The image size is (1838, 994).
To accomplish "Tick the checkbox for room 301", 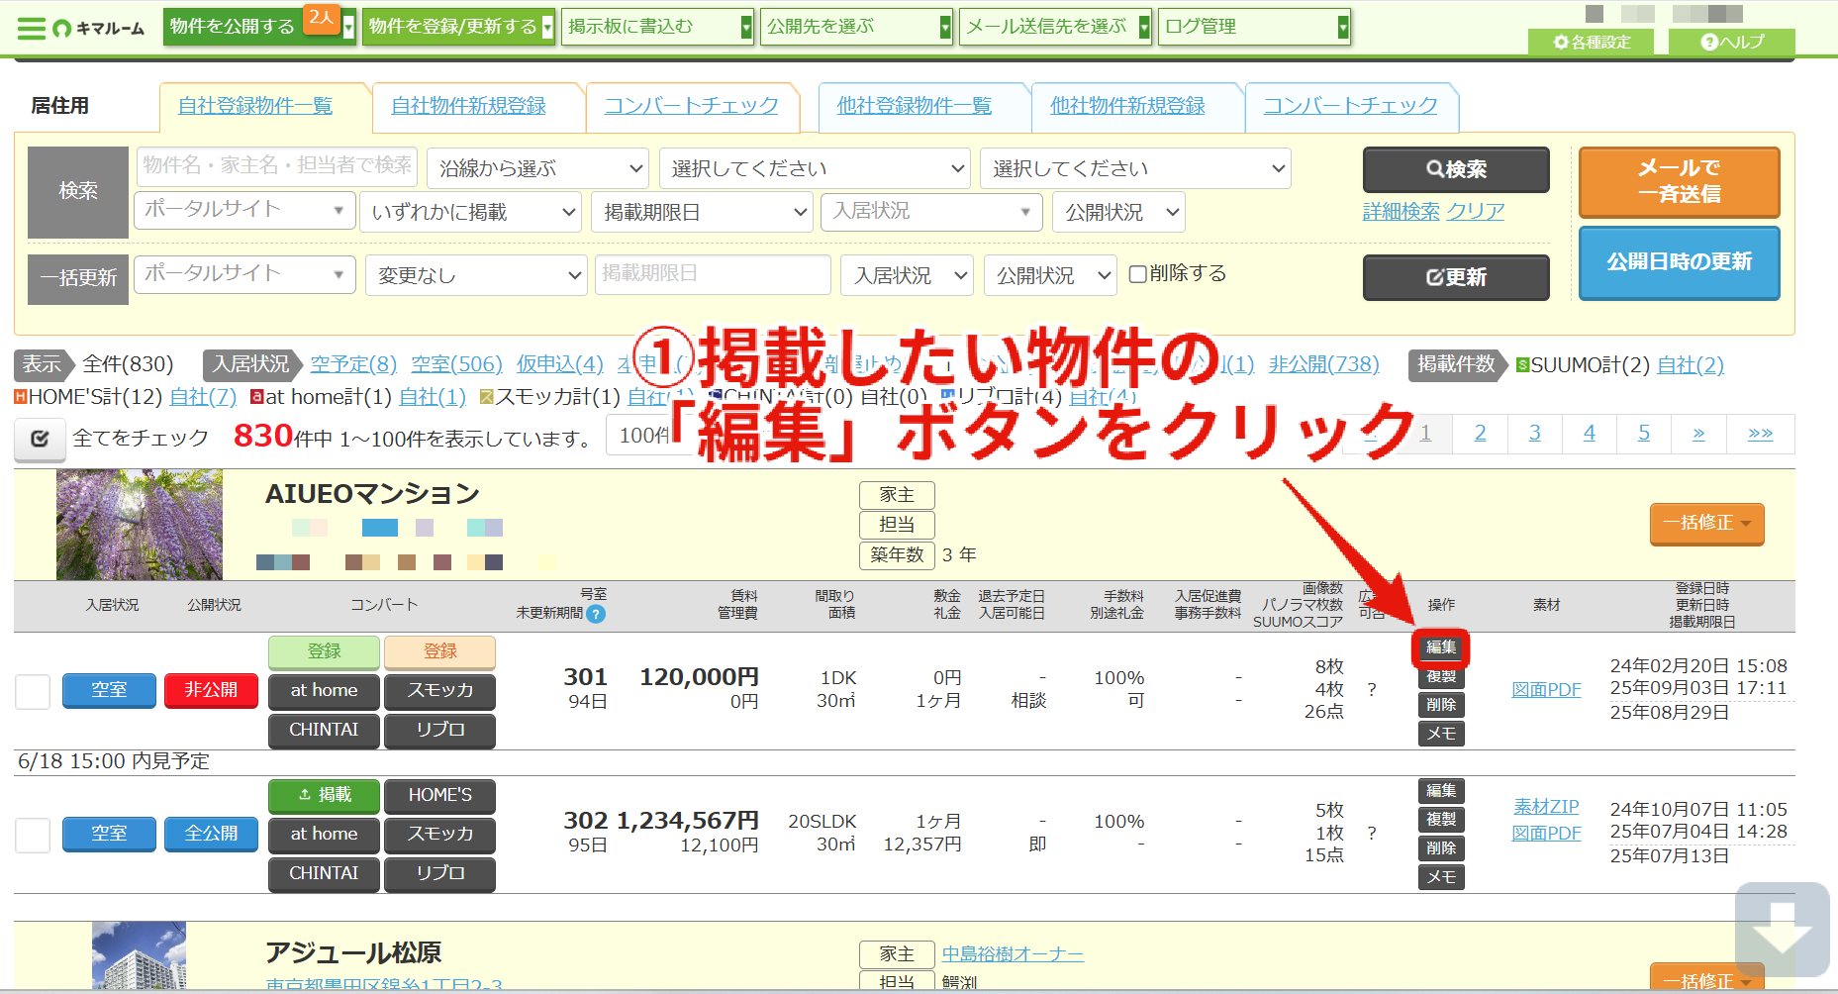I will [33, 691].
